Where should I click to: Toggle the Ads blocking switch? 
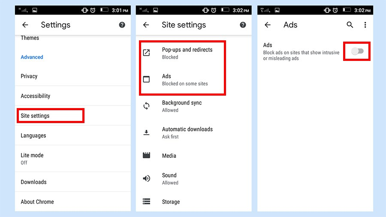click(357, 51)
